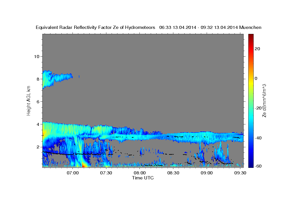Image resolution: width=301 pixels, height=201 pixels.
Task: Click the dark red top of the colorbar
Action: [x=250, y=36]
